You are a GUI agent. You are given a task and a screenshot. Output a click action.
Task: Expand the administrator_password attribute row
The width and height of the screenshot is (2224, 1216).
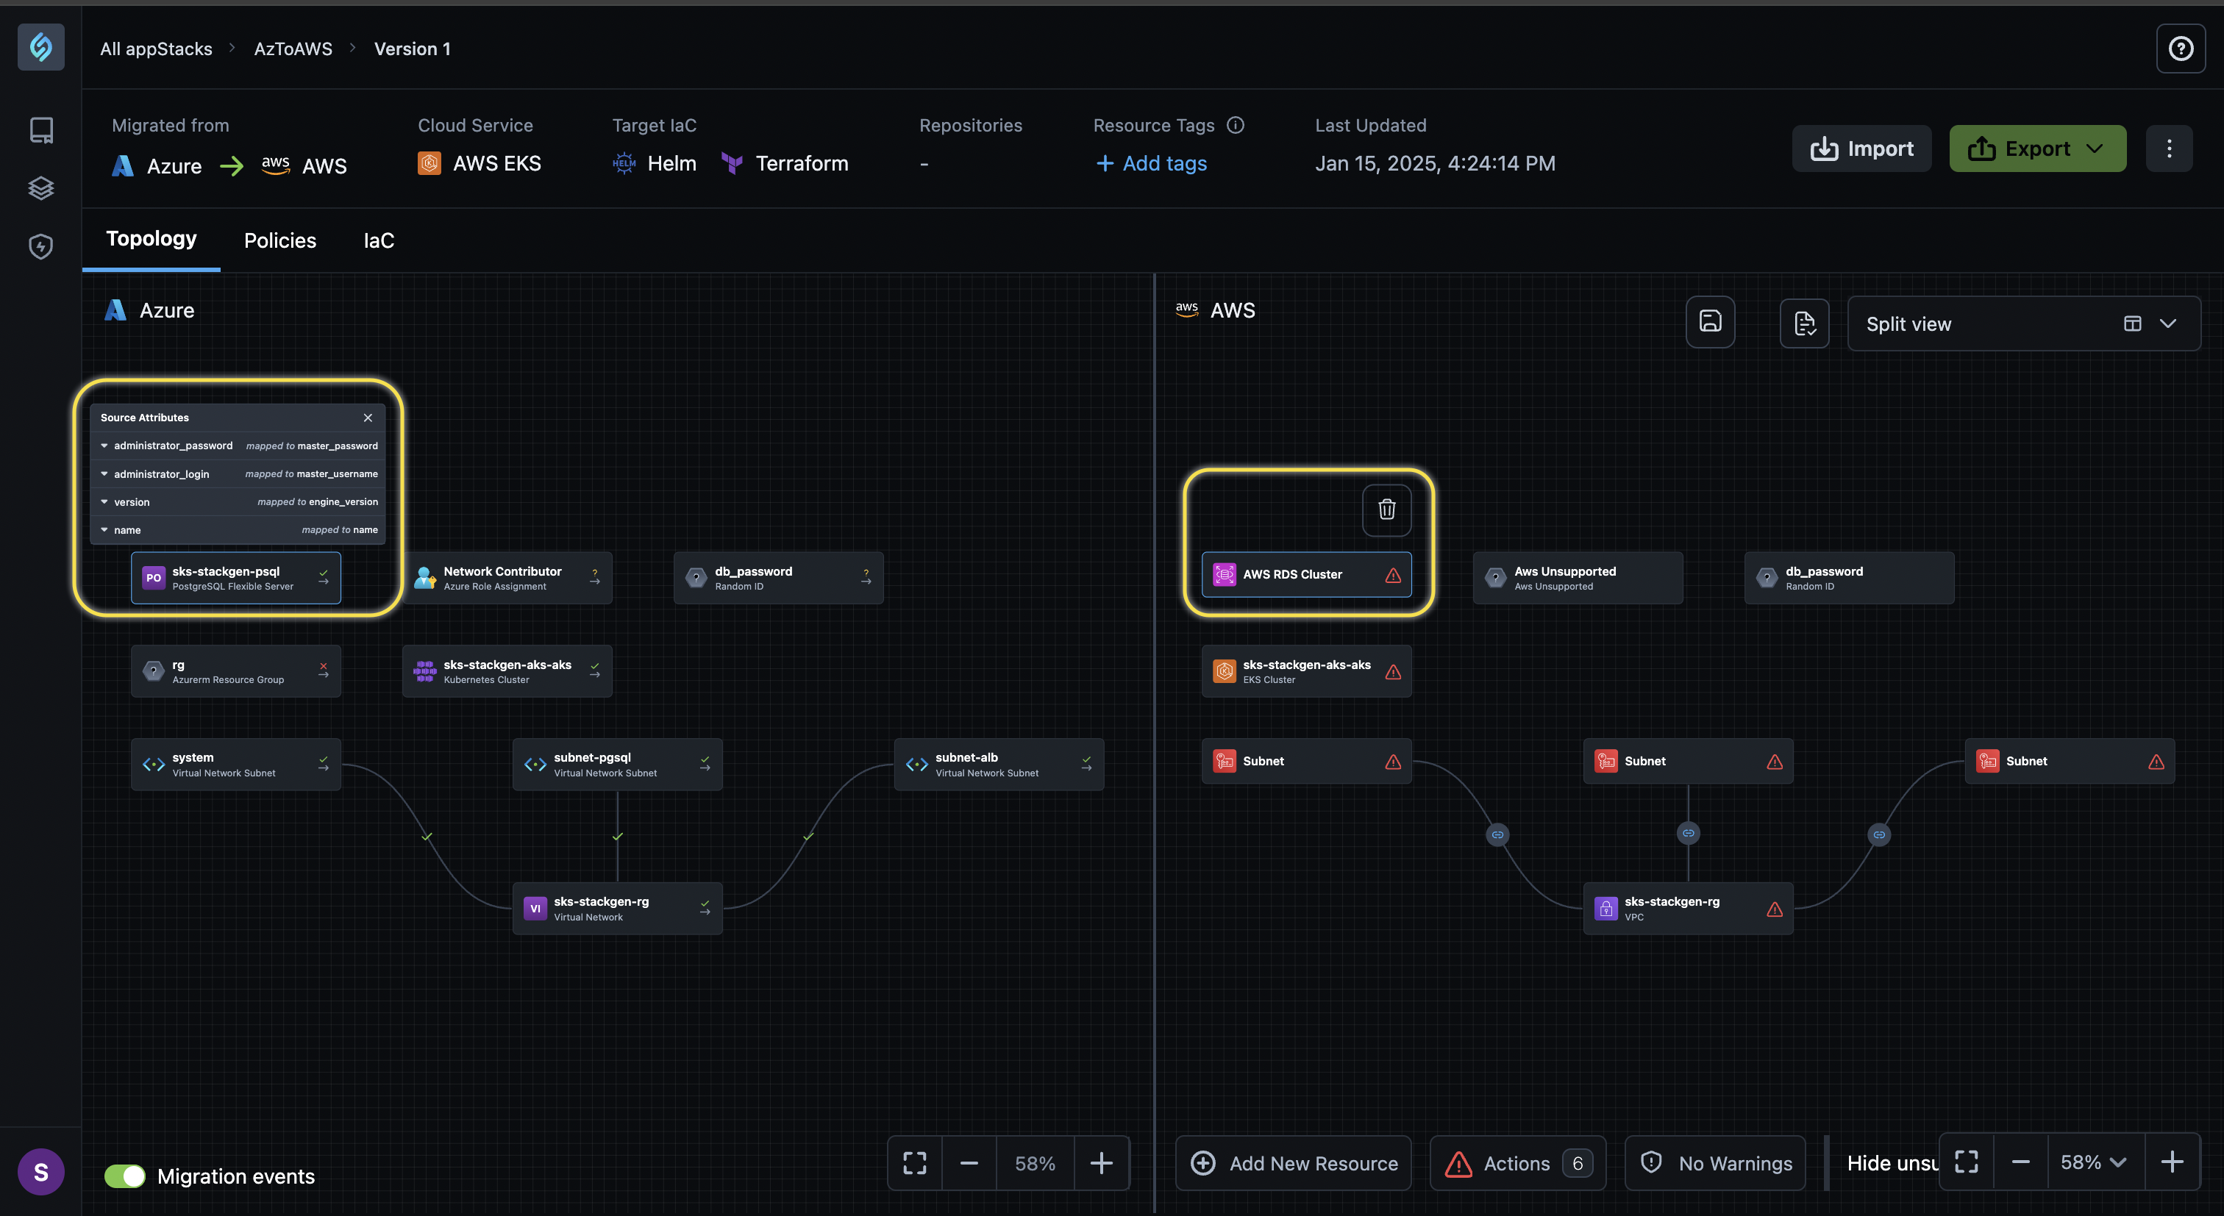238,446
